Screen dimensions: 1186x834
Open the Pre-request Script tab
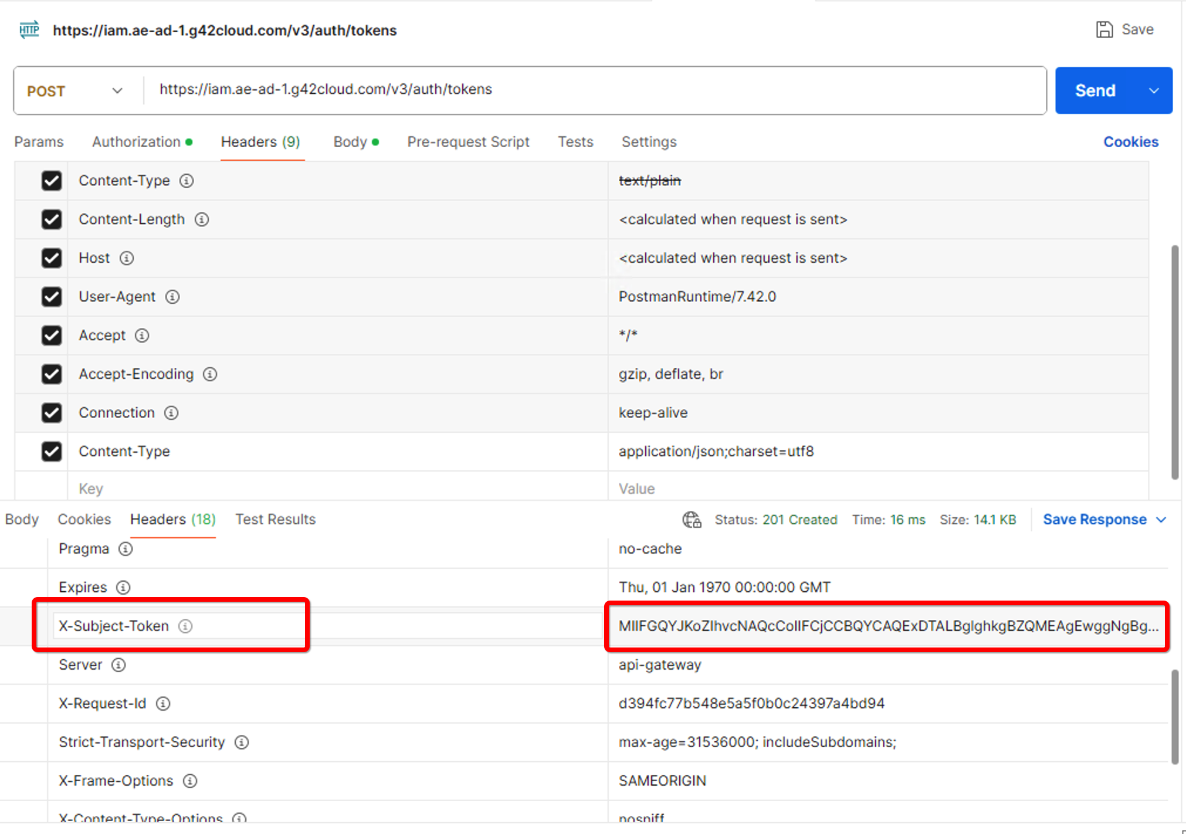[x=468, y=142]
